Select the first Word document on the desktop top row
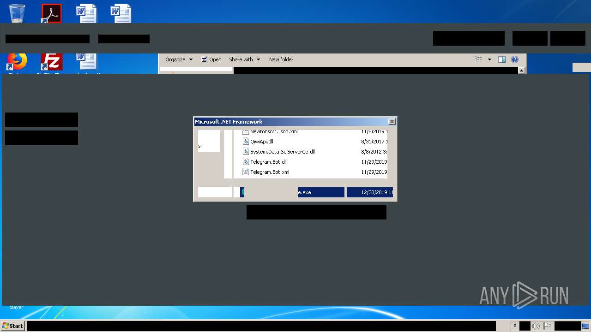Image resolution: width=591 pixels, height=332 pixels. tap(86, 13)
